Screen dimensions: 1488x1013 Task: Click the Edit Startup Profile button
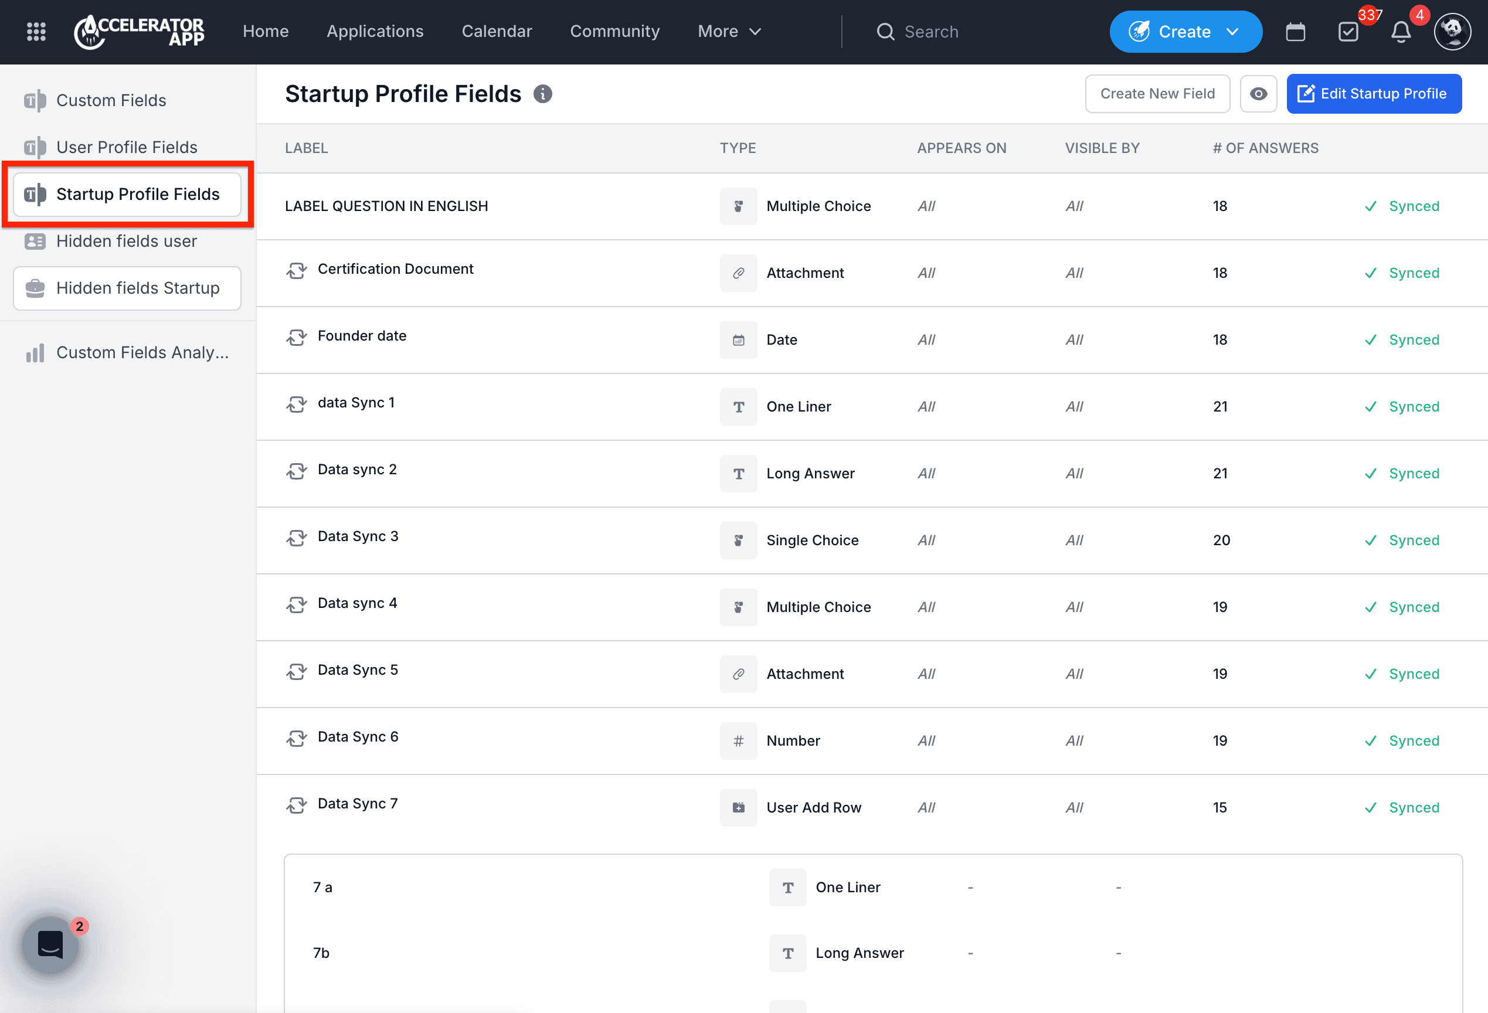[1374, 93]
